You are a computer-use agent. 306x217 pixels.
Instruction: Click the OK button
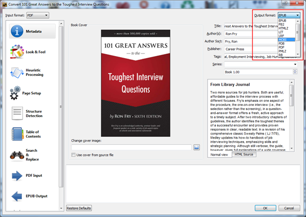click(x=265, y=208)
